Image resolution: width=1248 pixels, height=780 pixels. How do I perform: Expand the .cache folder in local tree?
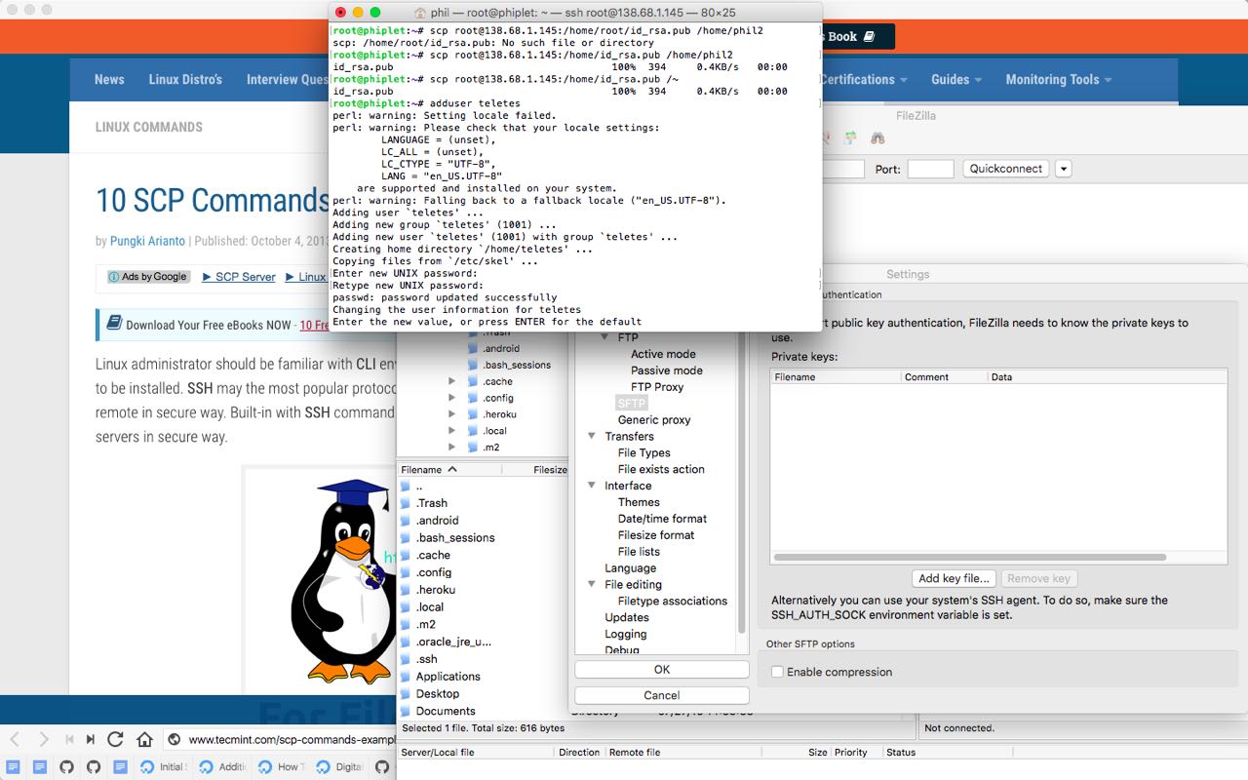(x=451, y=381)
